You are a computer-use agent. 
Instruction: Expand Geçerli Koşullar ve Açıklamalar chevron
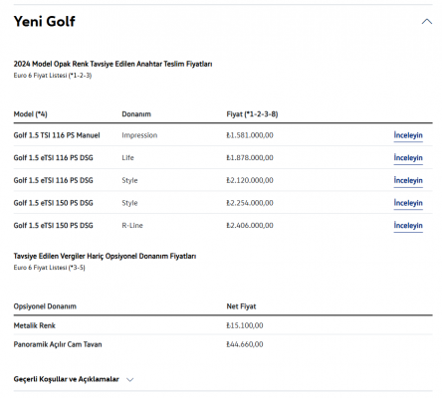[130, 380]
